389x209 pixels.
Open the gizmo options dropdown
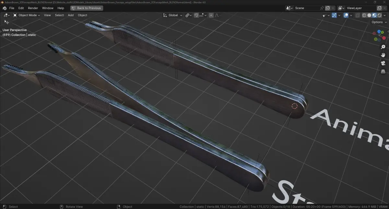tap(339, 15)
